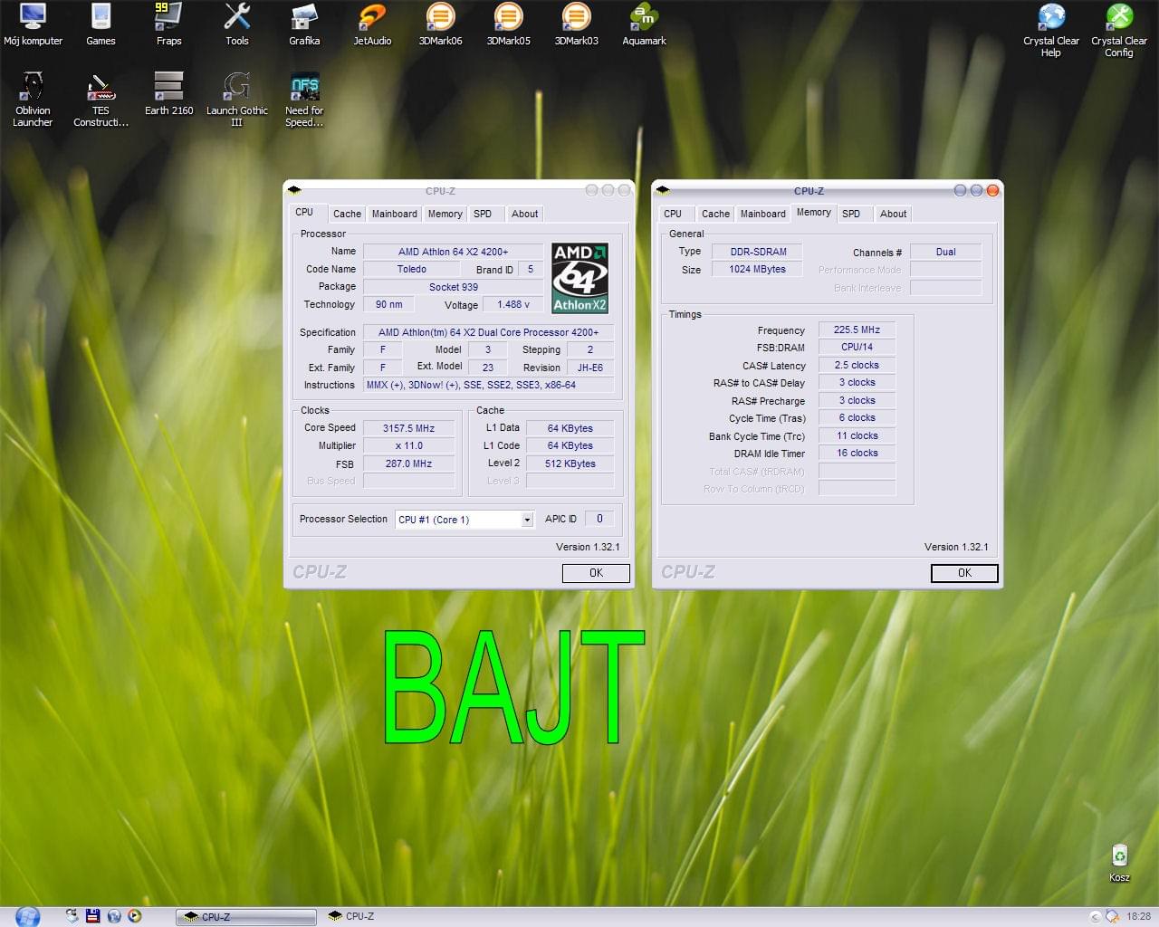Open the Games folder icon
1159x927 pixels.
[101, 24]
